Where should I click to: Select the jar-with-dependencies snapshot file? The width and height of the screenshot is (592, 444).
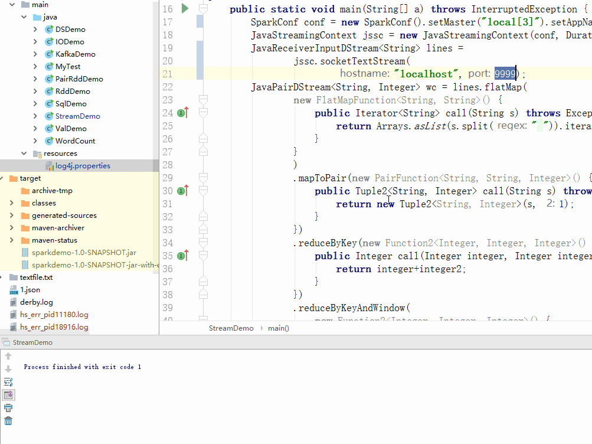[94, 265]
